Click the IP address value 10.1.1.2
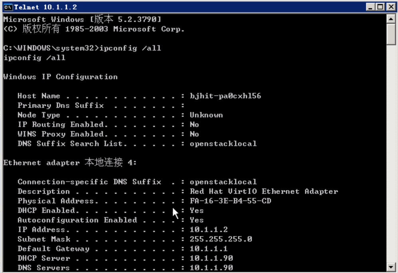The height and width of the screenshot is (273, 398). pyautogui.click(x=209, y=230)
